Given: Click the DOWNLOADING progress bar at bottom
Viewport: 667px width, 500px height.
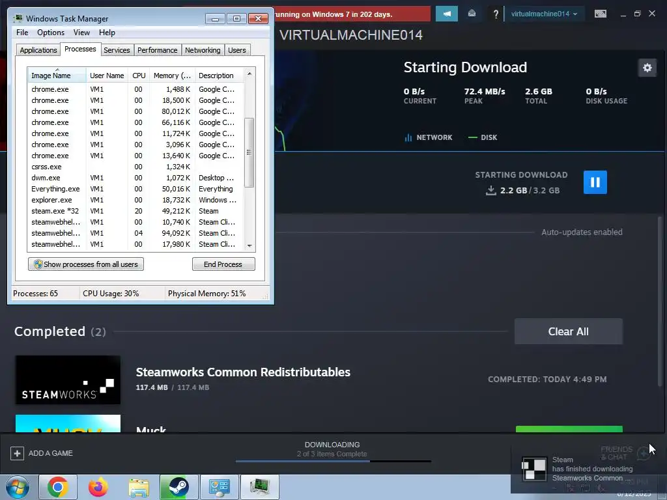Looking at the screenshot, I should [333, 462].
